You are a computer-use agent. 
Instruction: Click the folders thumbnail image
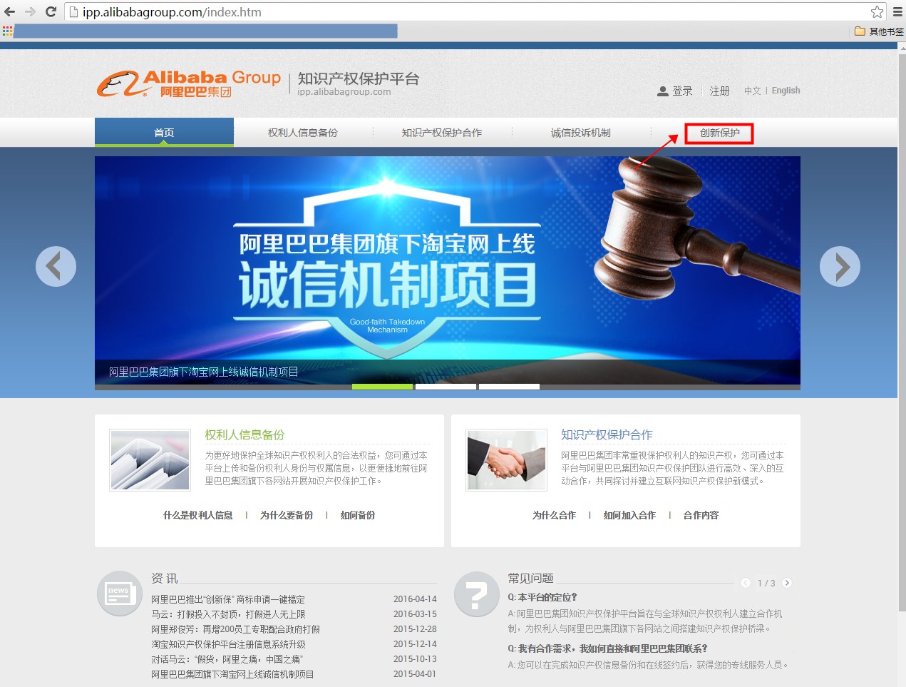(150, 460)
